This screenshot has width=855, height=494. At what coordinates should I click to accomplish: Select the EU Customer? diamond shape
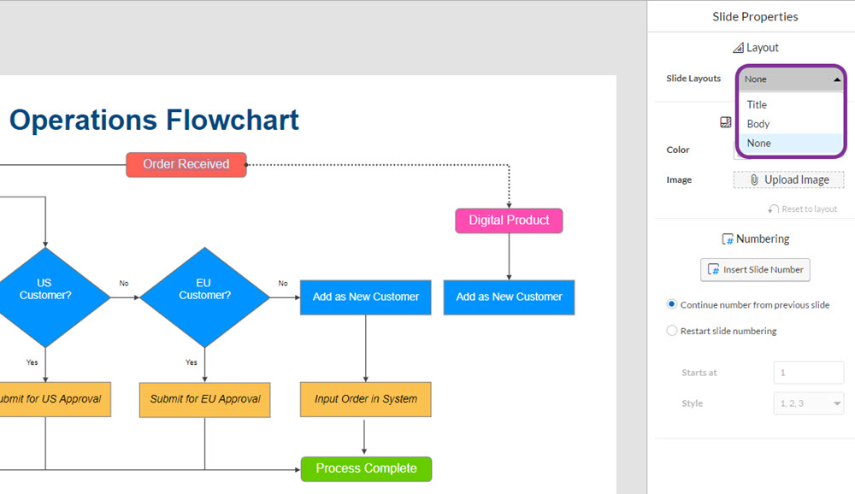click(205, 297)
